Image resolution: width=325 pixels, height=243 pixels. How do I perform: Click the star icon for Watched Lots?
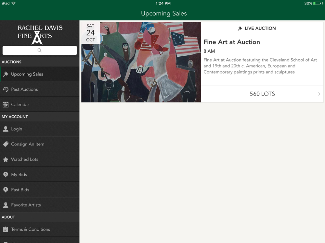point(6,159)
